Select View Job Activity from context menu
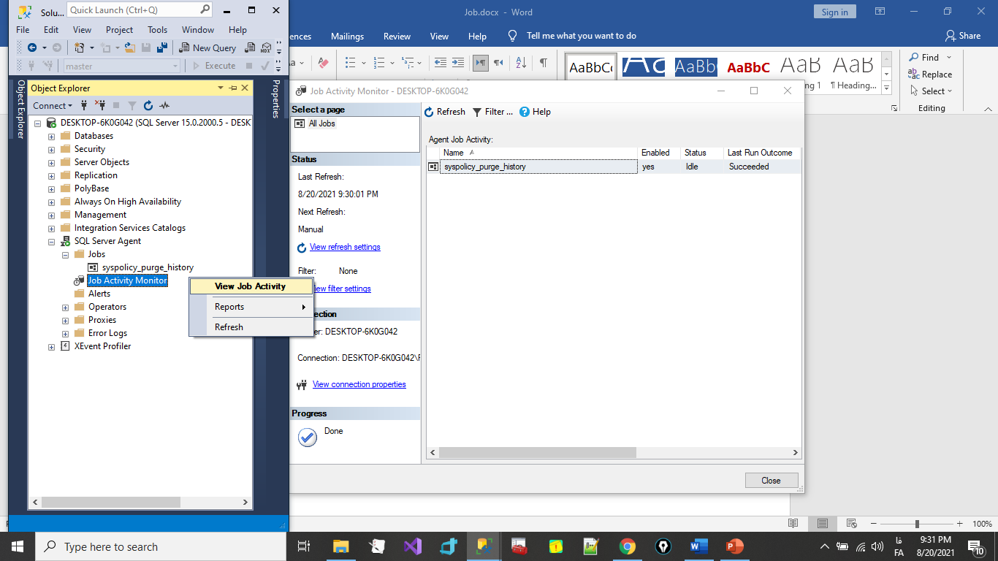The height and width of the screenshot is (561, 998). pos(251,286)
